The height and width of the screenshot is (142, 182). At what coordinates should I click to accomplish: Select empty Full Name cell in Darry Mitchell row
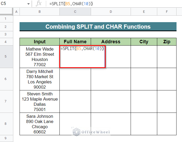point(75,79)
